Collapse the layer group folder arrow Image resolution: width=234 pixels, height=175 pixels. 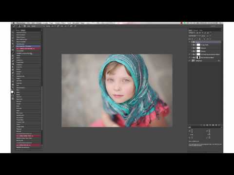(x=192, y=42)
